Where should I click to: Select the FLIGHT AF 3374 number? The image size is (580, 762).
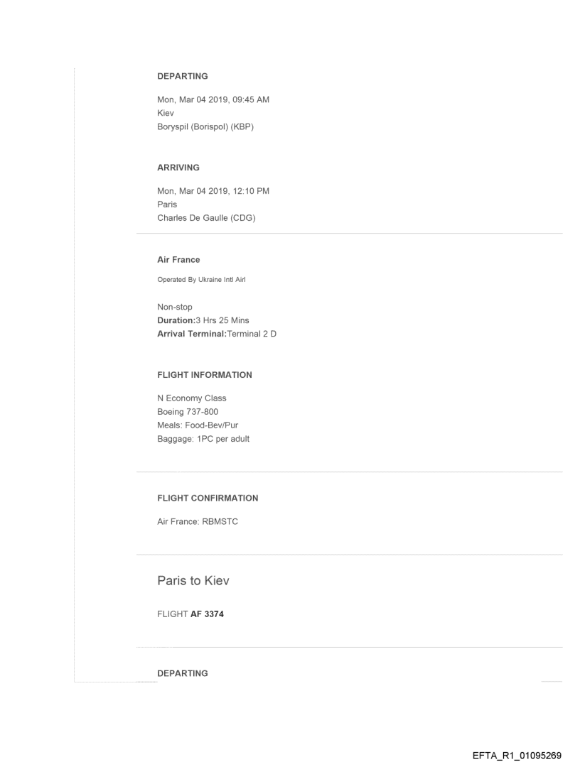pyautogui.click(x=187, y=613)
